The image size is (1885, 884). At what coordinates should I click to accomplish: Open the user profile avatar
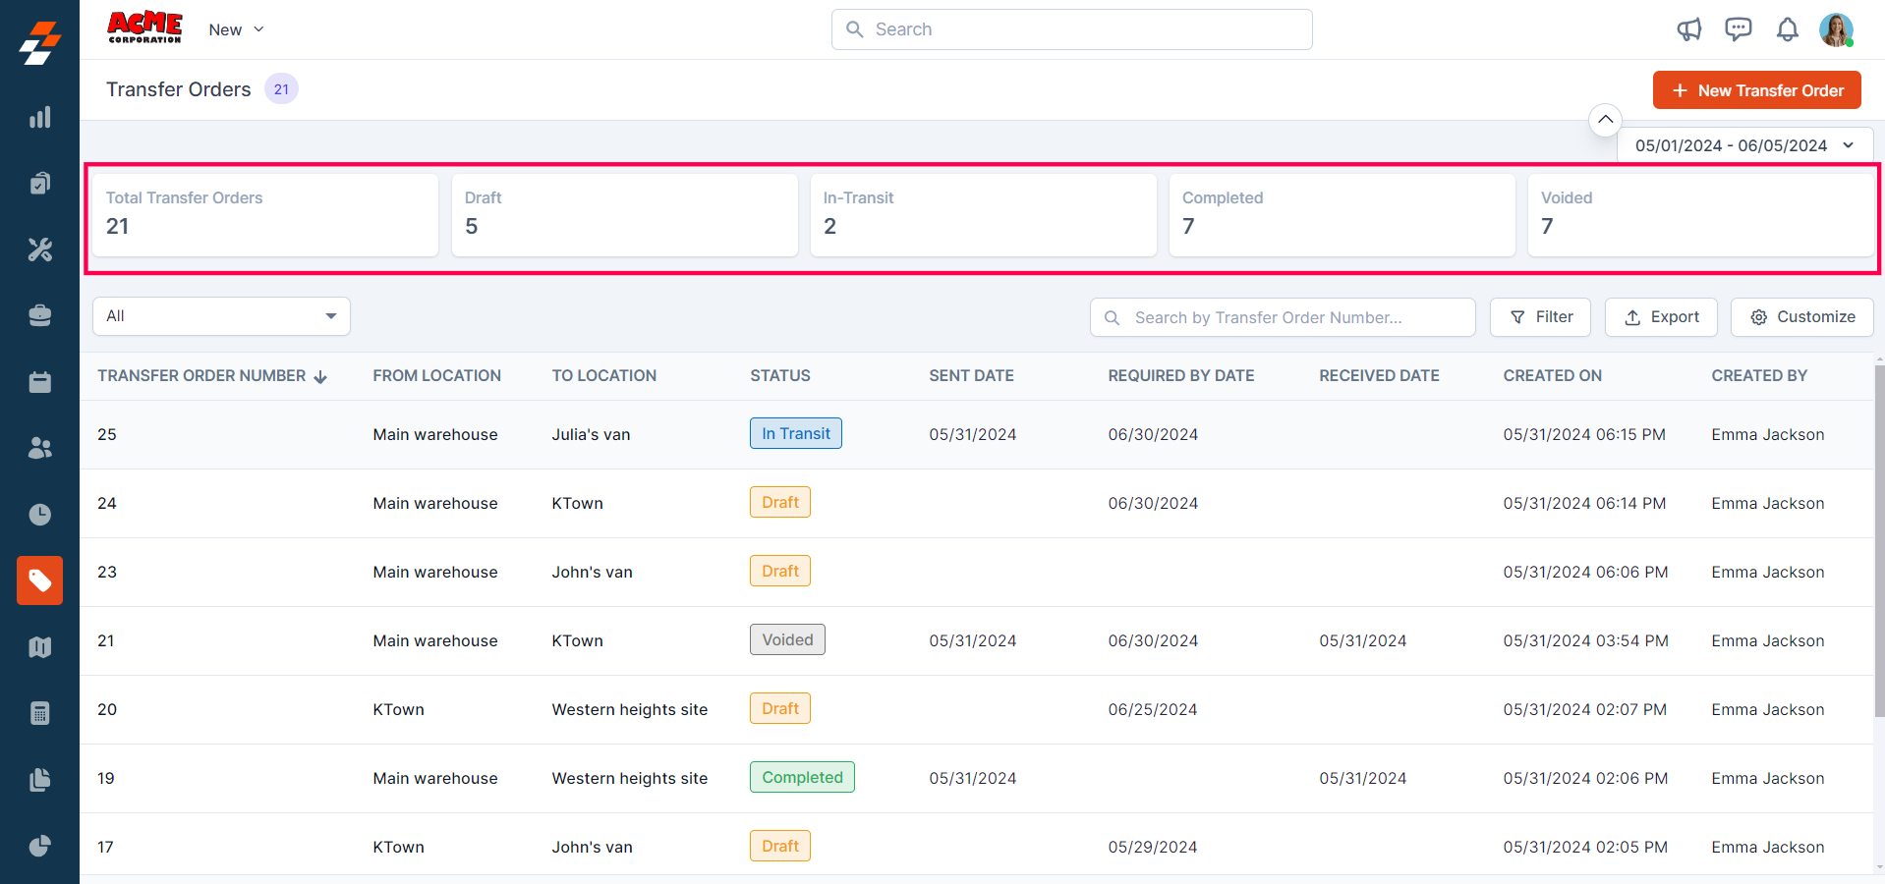click(x=1835, y=29)
